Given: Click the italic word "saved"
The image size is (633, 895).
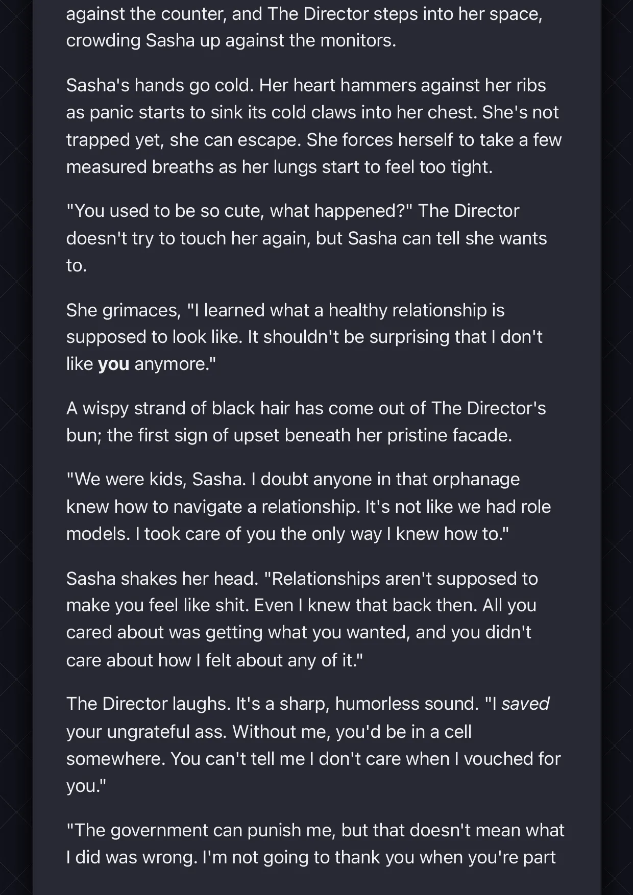Looking at the screenshot, I should click(525, 704).
